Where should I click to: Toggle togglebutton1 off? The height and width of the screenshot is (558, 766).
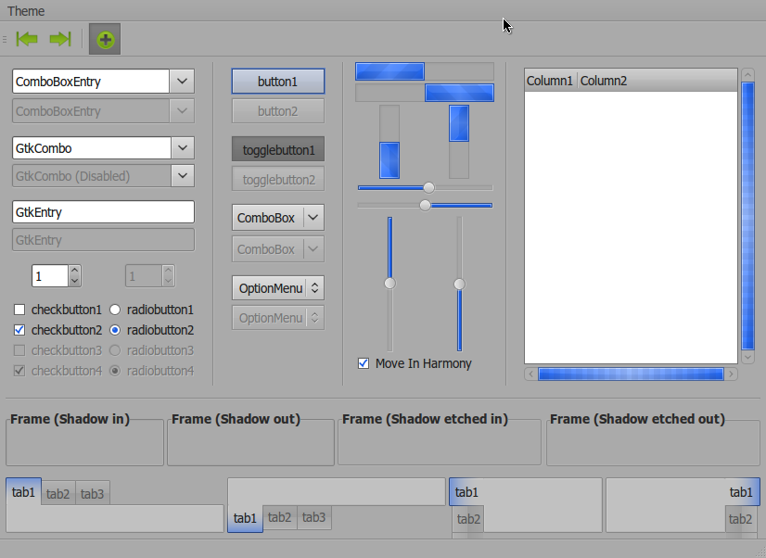click(x=278, y=149)
